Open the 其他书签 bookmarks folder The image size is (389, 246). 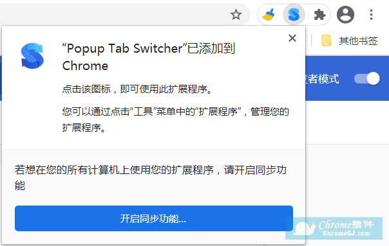pos(349,40)
